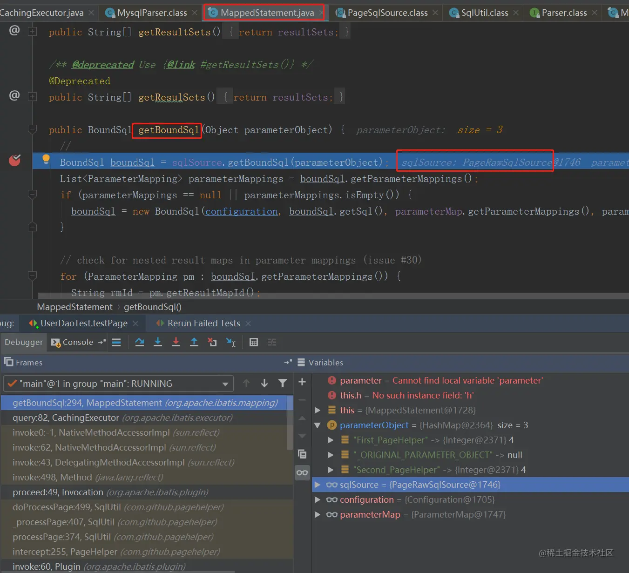Expand the this MappedStatement@1728 variable
629x573 pixels.
coord(318,410)
